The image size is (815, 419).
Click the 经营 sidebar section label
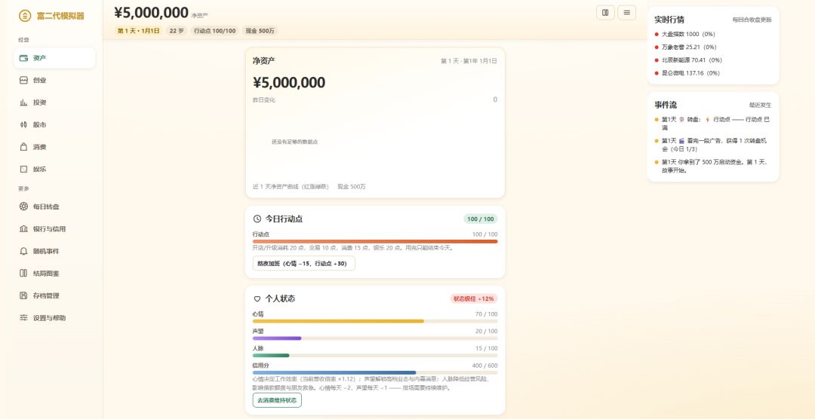(x=24, y=40)
